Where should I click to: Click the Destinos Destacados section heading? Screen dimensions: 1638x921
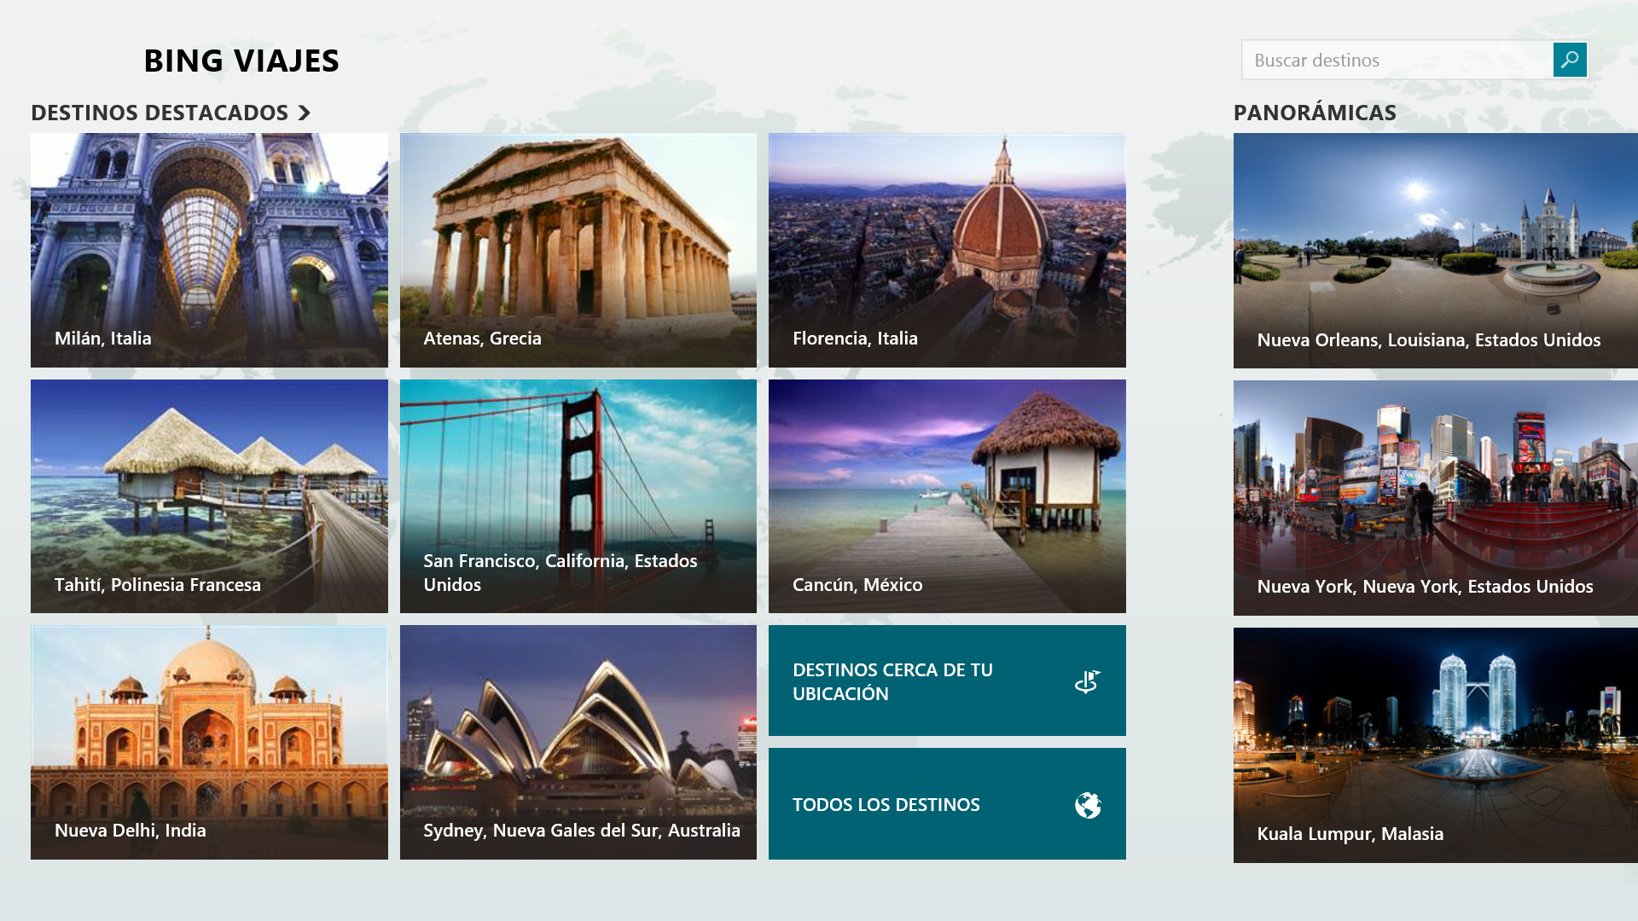point(160,113)
